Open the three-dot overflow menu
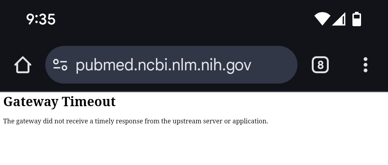The width and height of the screenshot is (388, 165). pyautogui.click(x=365, y=65)
